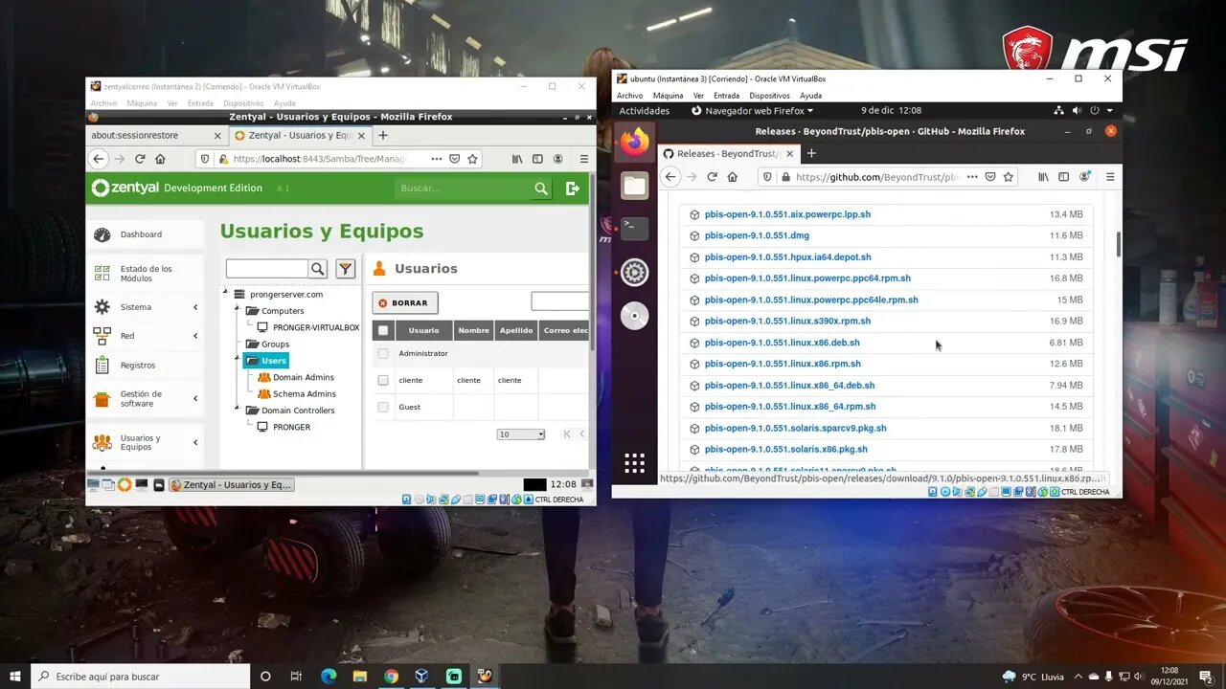Image resolution: width=1226 pixels, height=689 pixels.
Task: Click Windows search box Escribe aquí para buscar
Action: [x=141, y=677]
